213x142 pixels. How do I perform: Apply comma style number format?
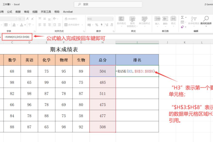tap(102, 25)
